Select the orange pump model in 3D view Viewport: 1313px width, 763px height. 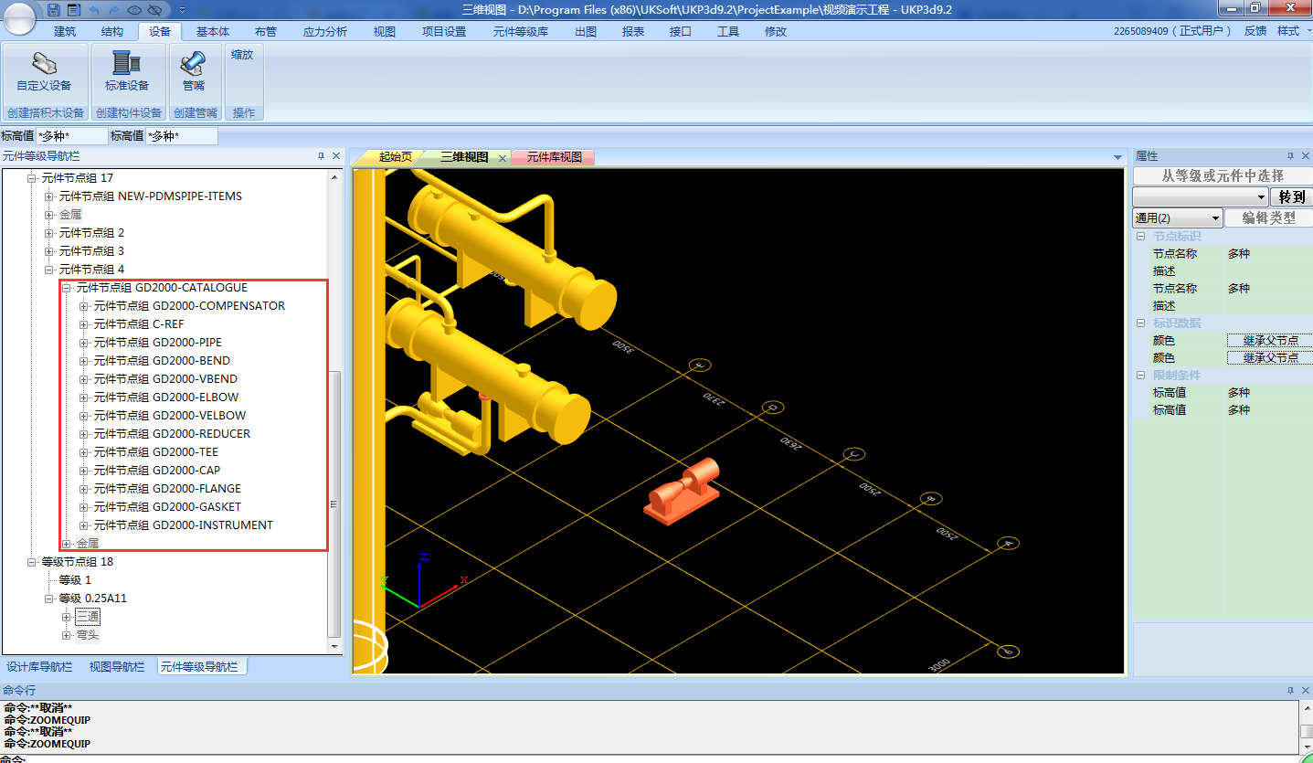coord(683,492)
